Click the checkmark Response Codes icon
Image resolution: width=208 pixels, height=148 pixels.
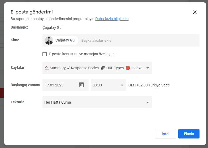[x=68, y=68]
